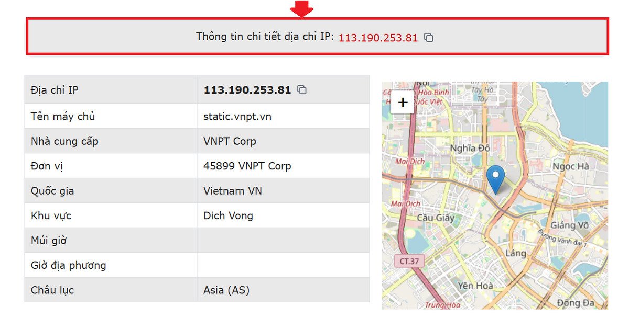This screenshot has width=629, height=318.
Task: Click the value 45899 VNPT Corp
Action: (247, 166)
